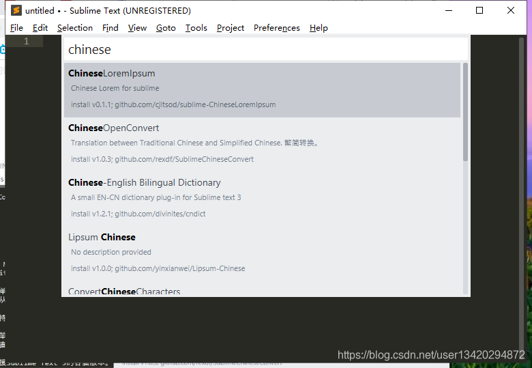Viewport: 532px width, 368px height.
Task: Select the ChineseOpenConvert package
Action: [x=263, y=145]
